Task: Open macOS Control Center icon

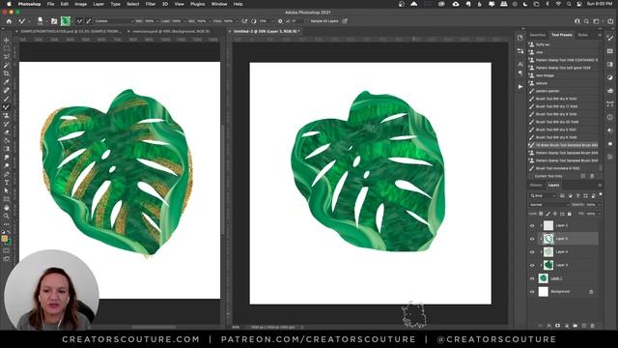Action: tap(578, 4)
